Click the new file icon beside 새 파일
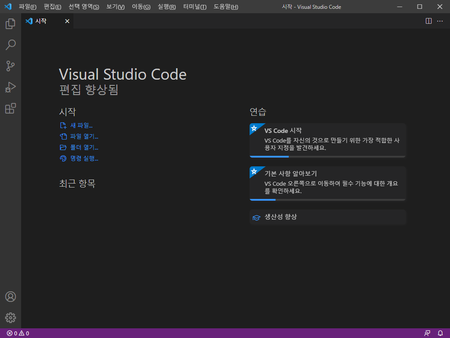Image resolution: width=450 pixels, height=338 pixels. (x=63, y=125)
